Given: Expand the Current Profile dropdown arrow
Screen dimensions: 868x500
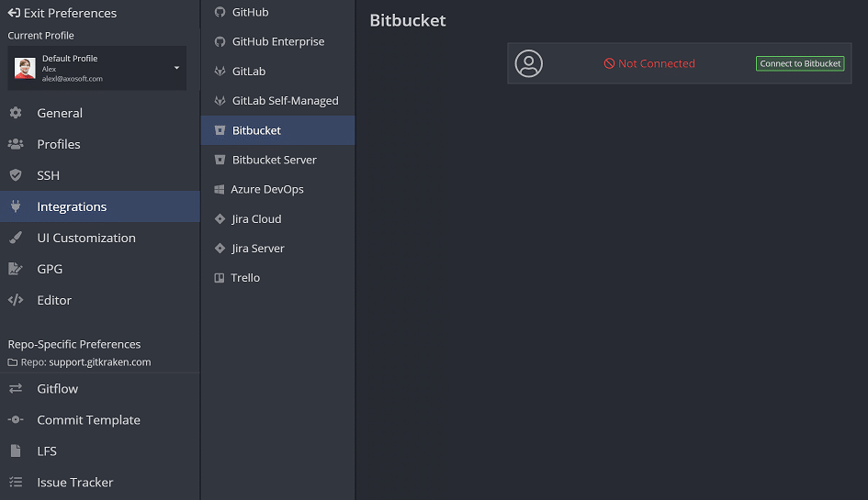Looking at the screenshot, I should 176,68.
